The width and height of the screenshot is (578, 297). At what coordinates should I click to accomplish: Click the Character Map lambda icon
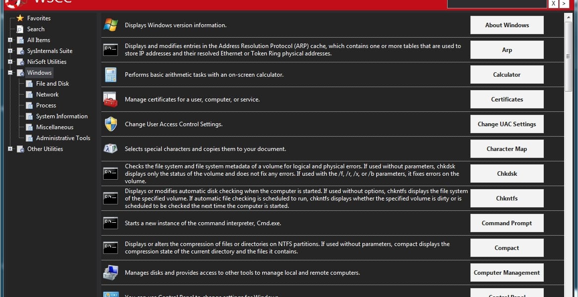(111, 148)
